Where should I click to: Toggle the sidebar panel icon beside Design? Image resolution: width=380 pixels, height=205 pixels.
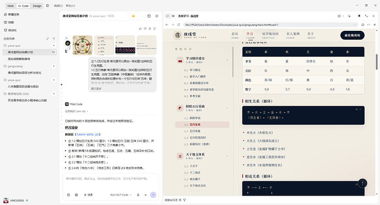[x=47, y=5]
